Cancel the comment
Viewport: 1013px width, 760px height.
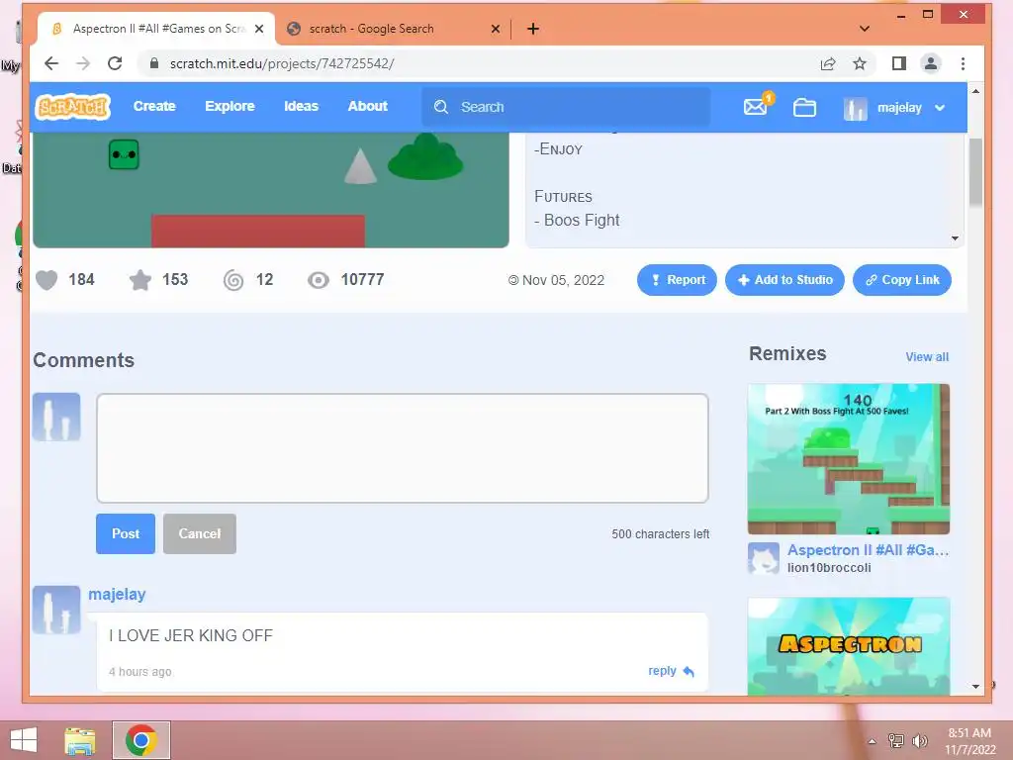point(200,533)
